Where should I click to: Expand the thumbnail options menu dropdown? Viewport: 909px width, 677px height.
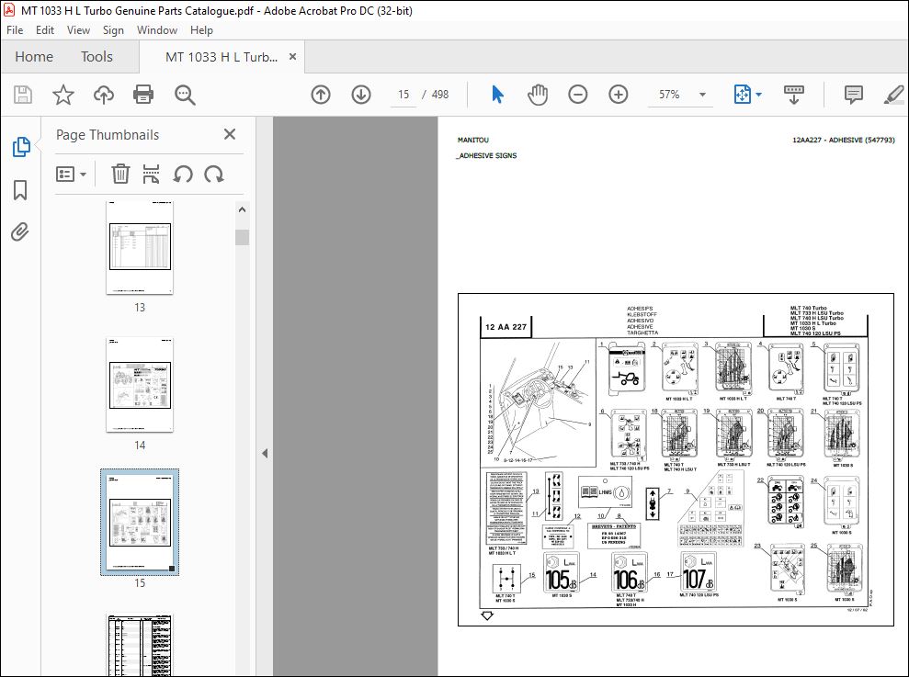[71, 174]
